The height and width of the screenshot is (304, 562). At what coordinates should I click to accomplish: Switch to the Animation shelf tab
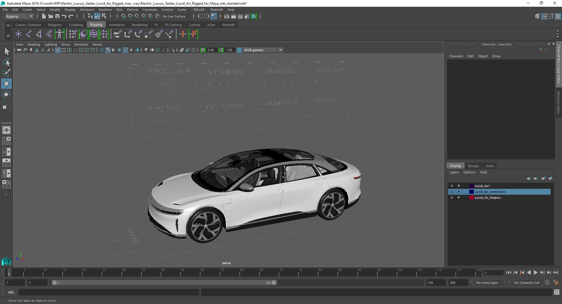[x=117, y=25]
